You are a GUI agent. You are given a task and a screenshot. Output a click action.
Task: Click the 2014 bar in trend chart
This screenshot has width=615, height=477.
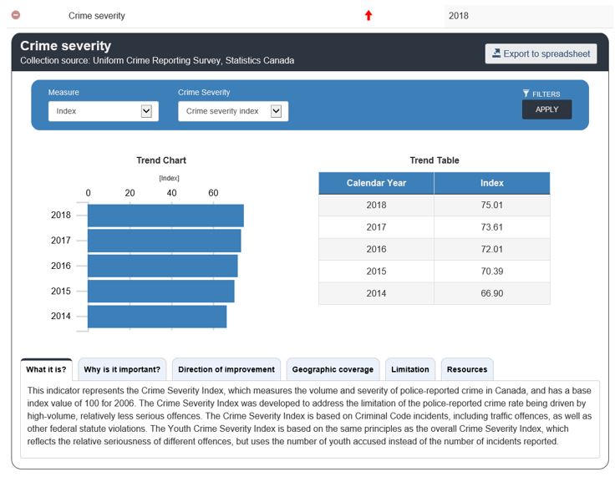157,317
